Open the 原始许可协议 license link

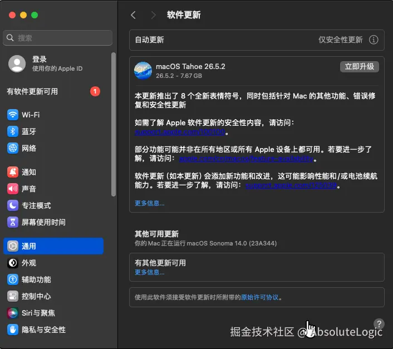[259, 297]
